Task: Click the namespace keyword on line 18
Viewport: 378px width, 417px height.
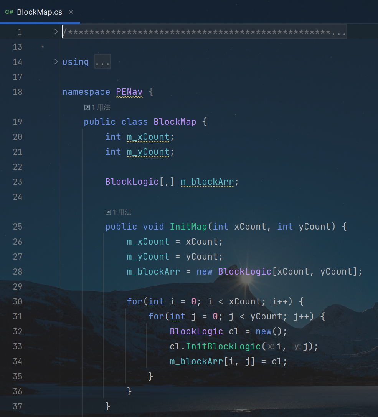Action: pos(86,92)
